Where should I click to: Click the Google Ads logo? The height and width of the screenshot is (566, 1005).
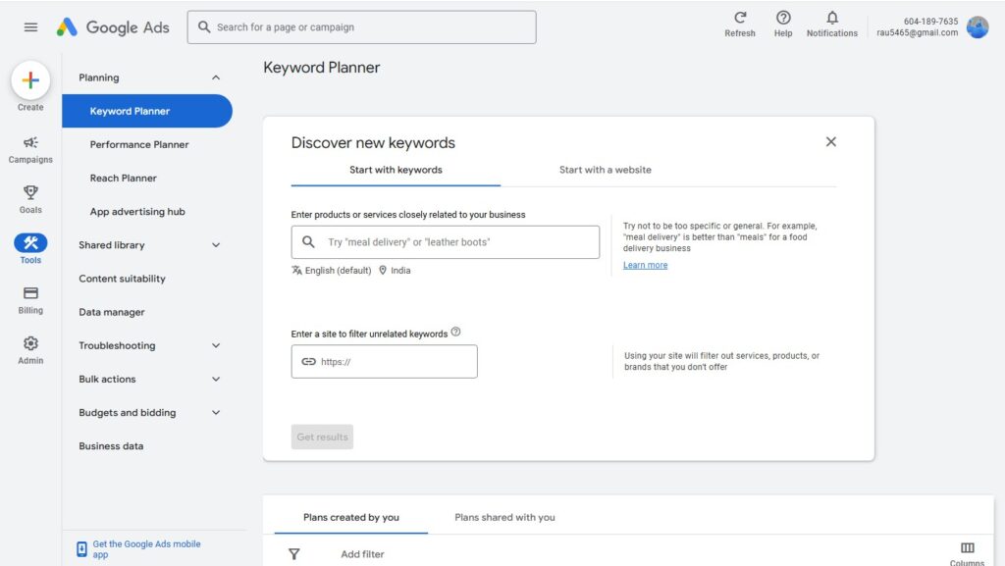tap(113, 26)
